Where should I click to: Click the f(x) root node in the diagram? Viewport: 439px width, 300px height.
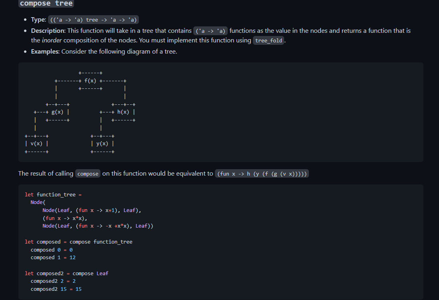pos(91,80)
